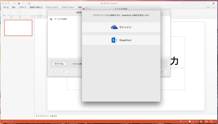Click the undo arrow icon

pyautogui.click(x=23, y=3)
